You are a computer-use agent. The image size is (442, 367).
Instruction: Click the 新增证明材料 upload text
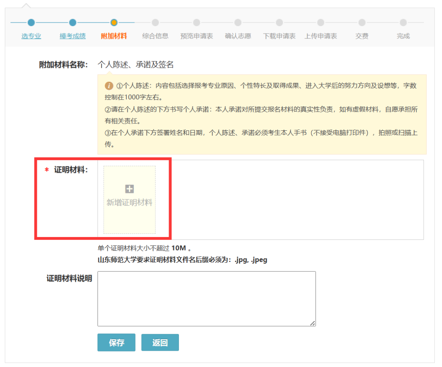coord(129,202)
